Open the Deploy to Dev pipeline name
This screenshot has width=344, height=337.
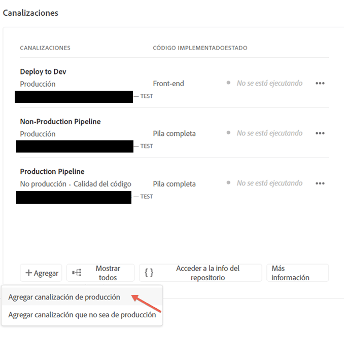[43, 71]
